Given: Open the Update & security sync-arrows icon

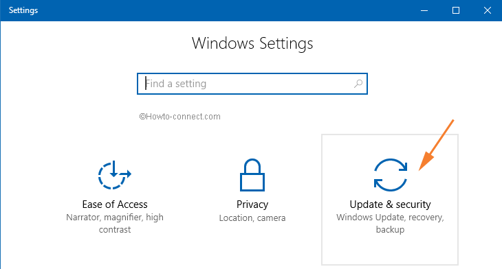Looking at the screenshot, I should pos(391,175).
